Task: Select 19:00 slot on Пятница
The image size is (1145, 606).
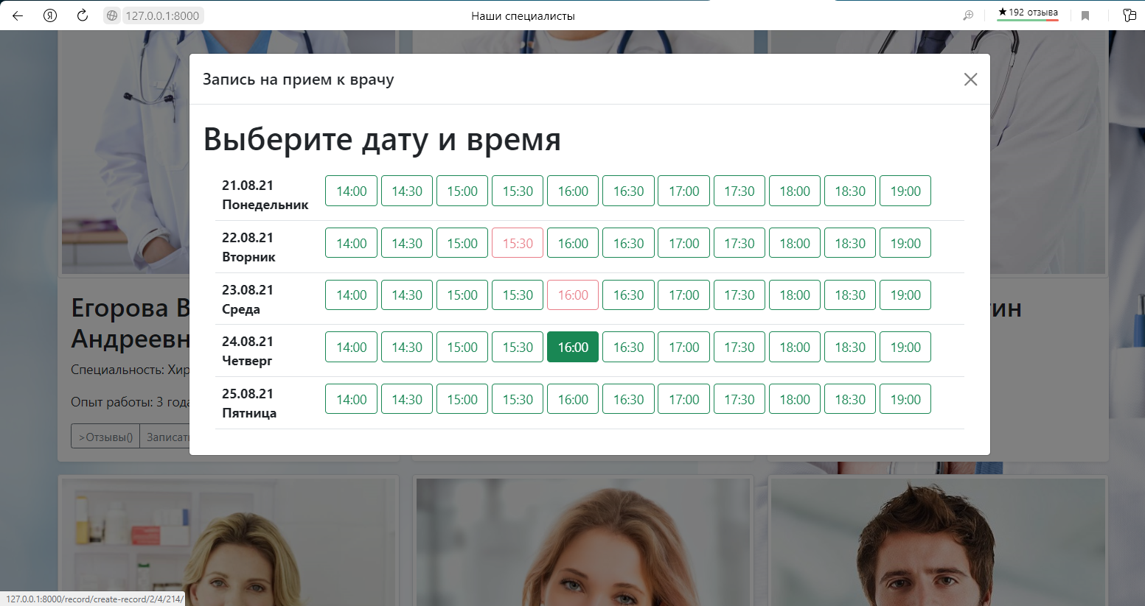Action: (905, 398)
